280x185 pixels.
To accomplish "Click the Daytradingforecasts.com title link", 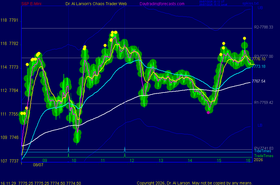I will 162,4.
